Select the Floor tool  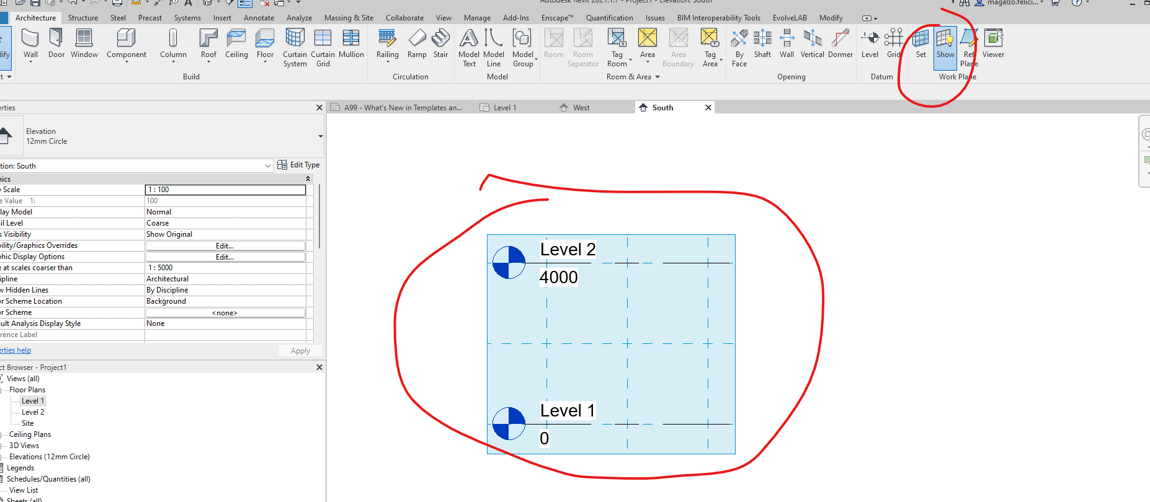tap(265, 45)
